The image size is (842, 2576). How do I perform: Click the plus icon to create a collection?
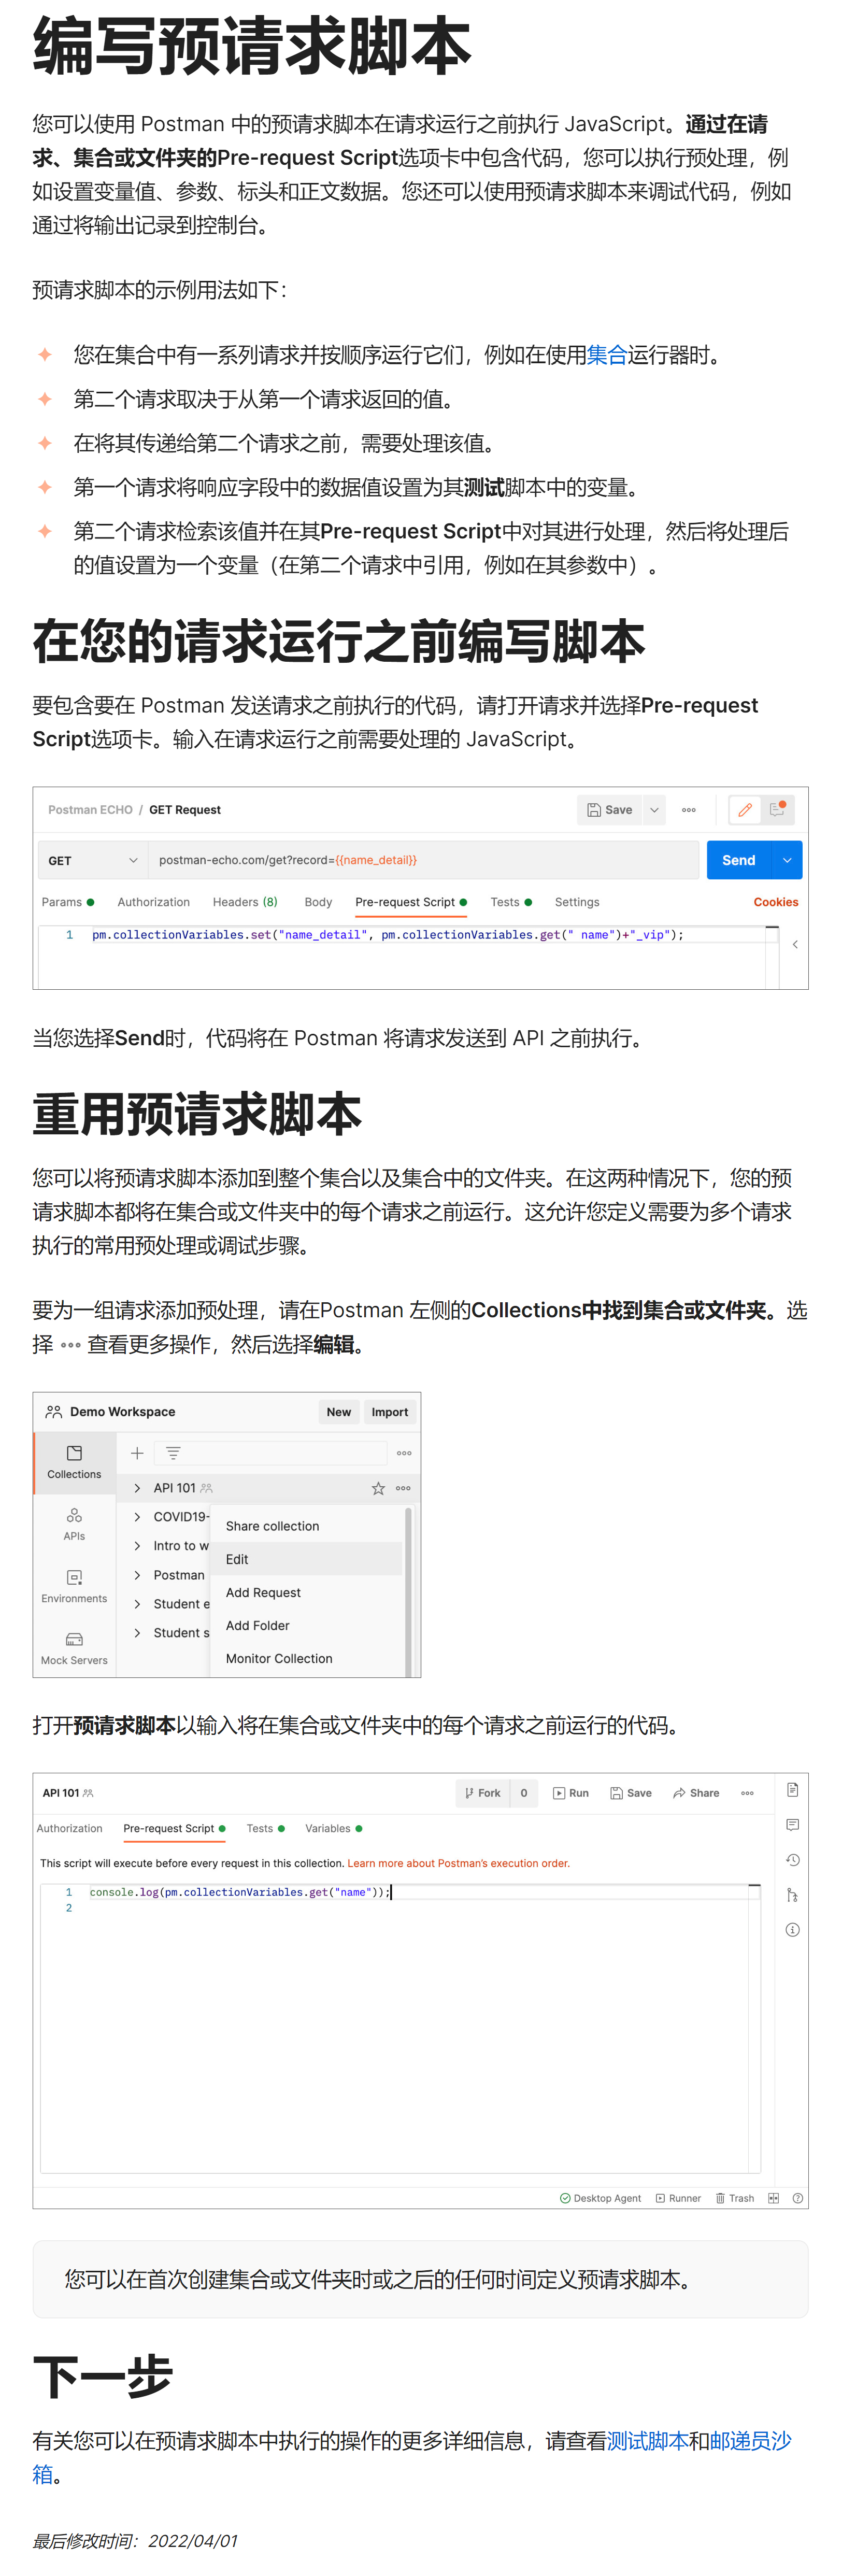(x=138, y=1453)
